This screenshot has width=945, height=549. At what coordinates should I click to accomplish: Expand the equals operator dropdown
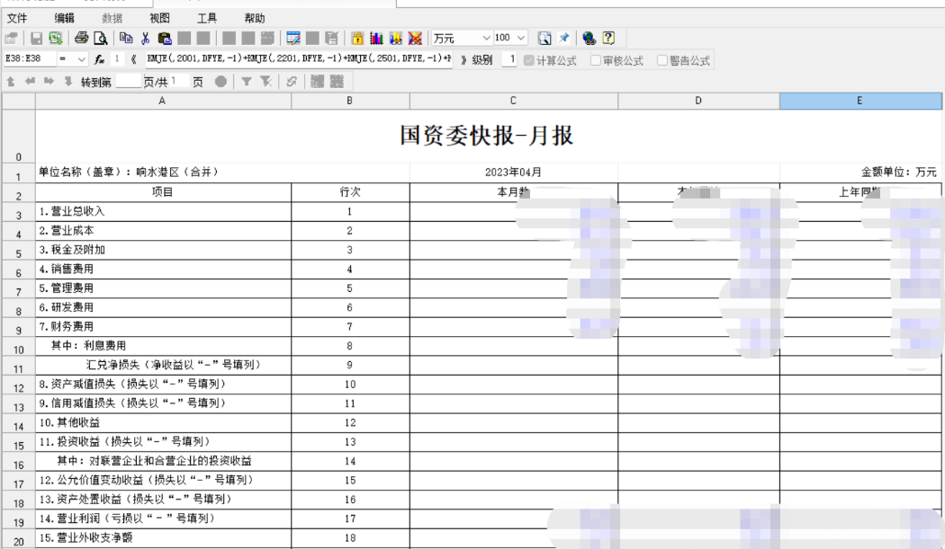click(x=82, y=60)
